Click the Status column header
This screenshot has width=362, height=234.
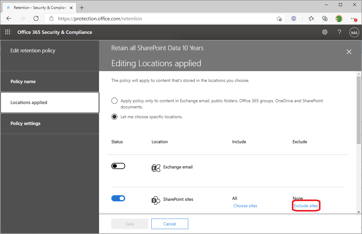click(x=117, y=142)
